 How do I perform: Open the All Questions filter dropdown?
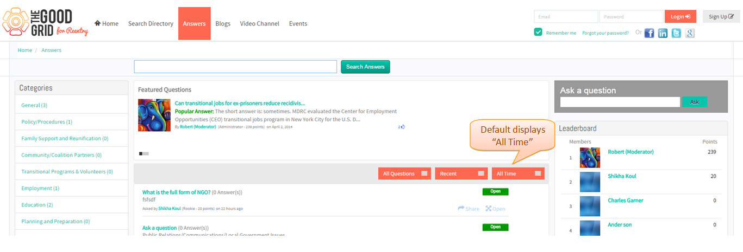click(x=405, y=173)
